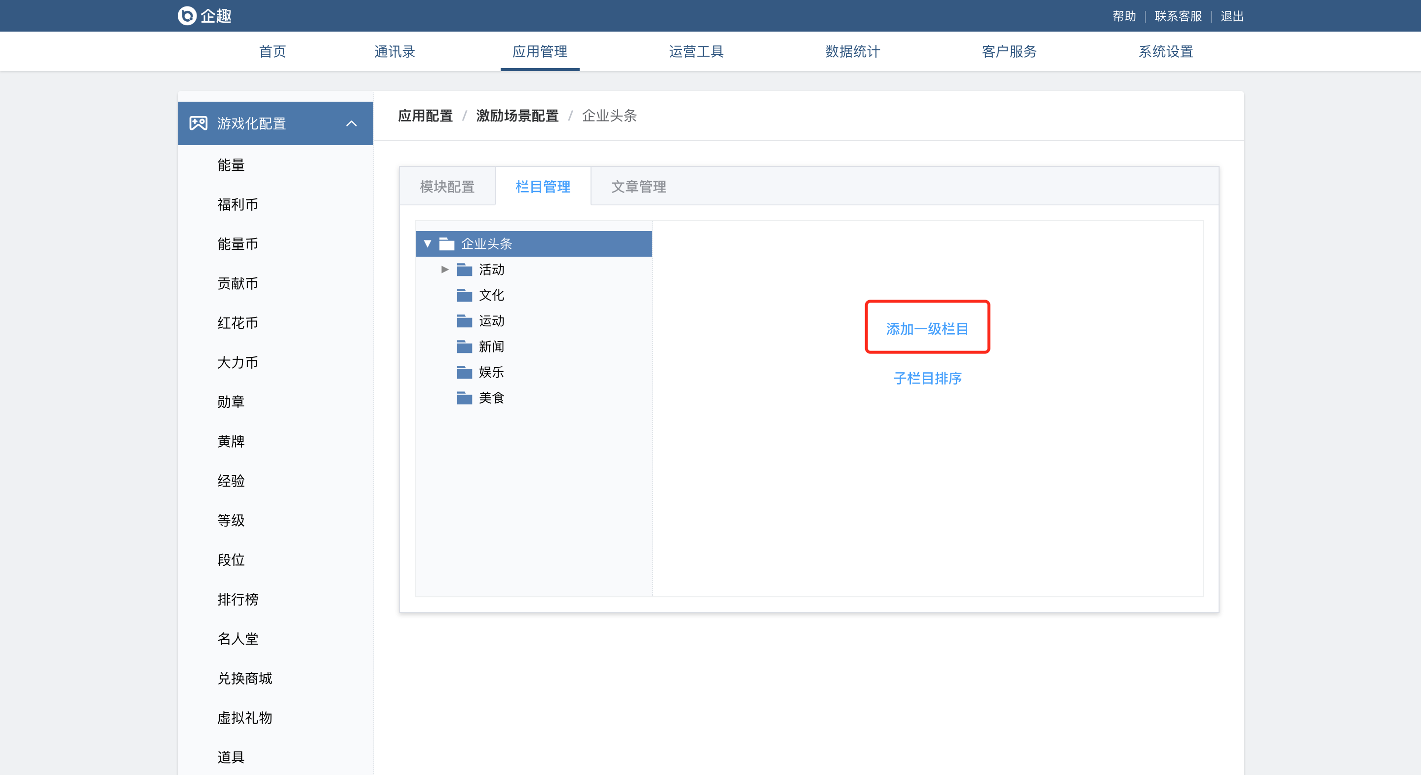The image size is (1421, 775).
Task: Open 贡献币 in the sidebar
Action: click(238, 283)
